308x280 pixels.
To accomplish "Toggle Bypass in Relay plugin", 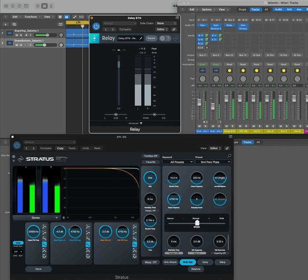I will [x=151, y=38].
